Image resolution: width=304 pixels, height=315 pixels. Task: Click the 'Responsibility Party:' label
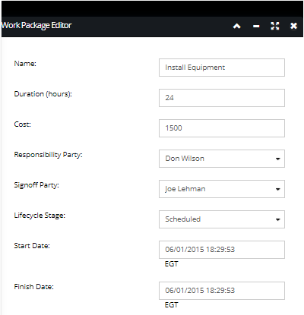pos(49,155)
